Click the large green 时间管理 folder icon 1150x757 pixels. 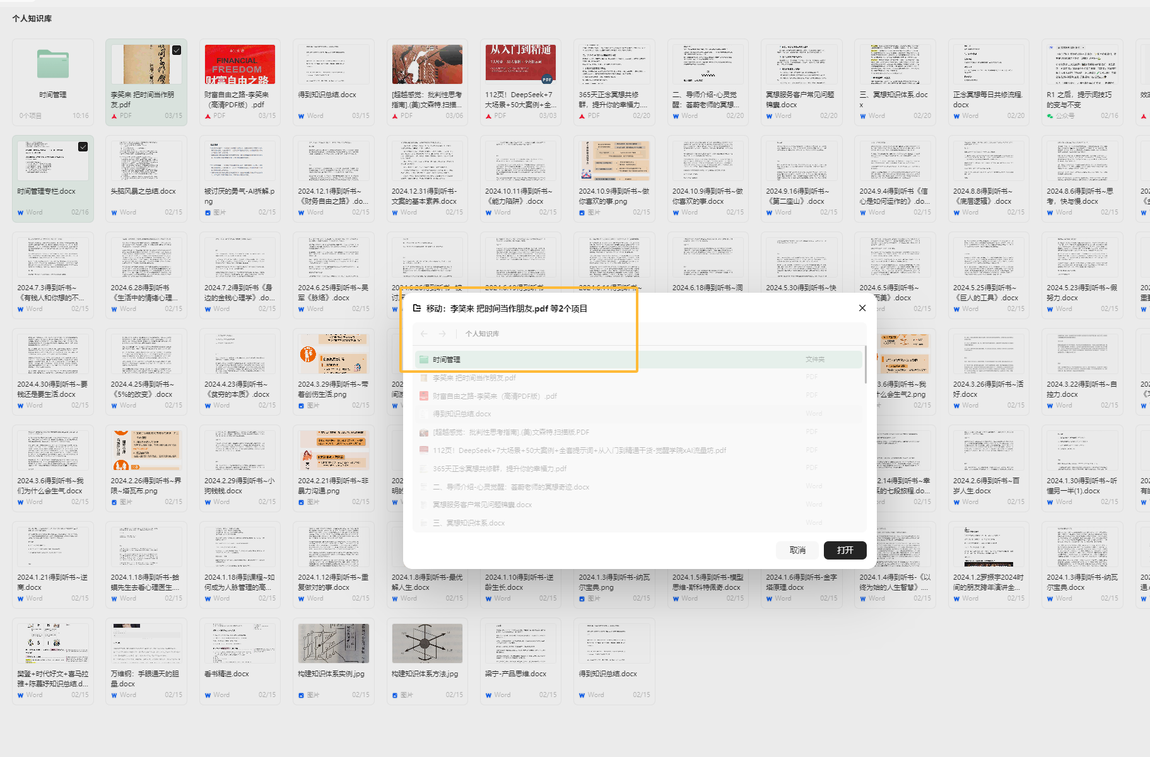point(53,64)
